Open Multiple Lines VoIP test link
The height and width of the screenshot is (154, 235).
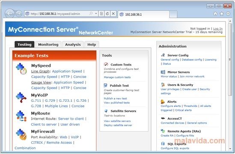click(57, 106)
